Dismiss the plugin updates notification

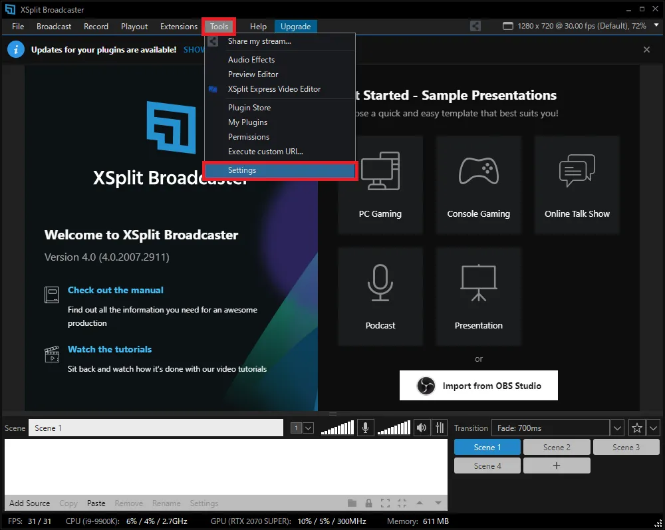[x=646, y=50]
